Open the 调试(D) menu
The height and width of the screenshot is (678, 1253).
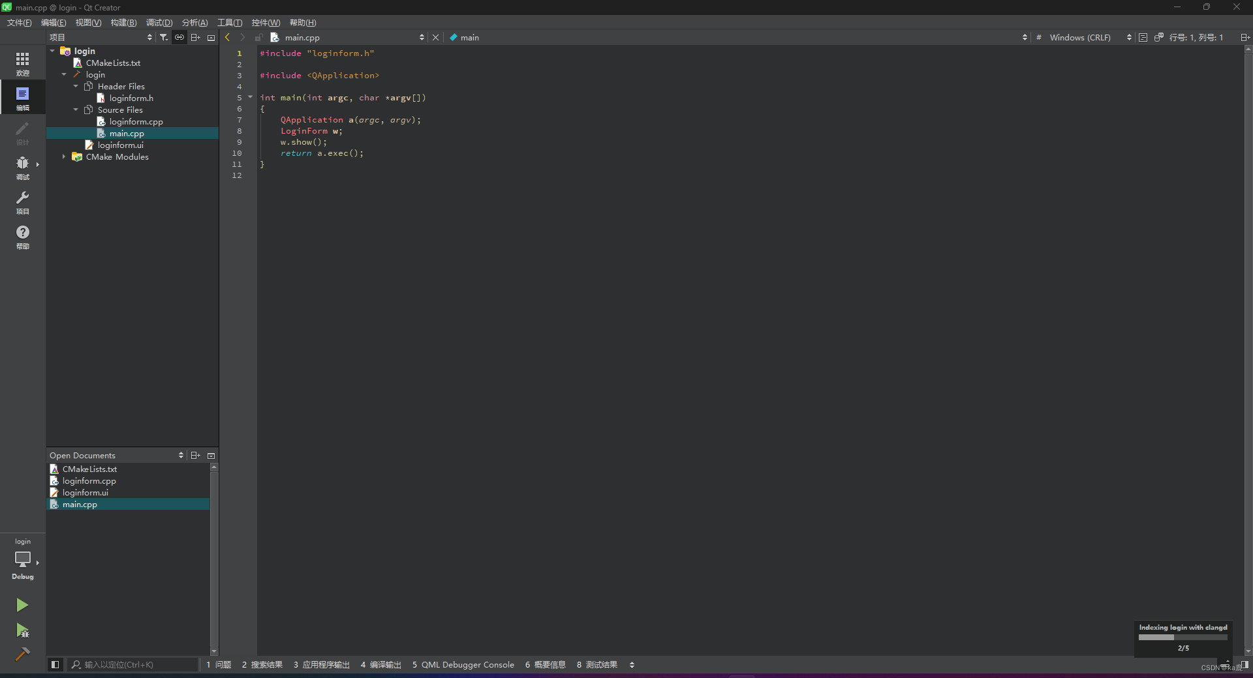[159, 22]
